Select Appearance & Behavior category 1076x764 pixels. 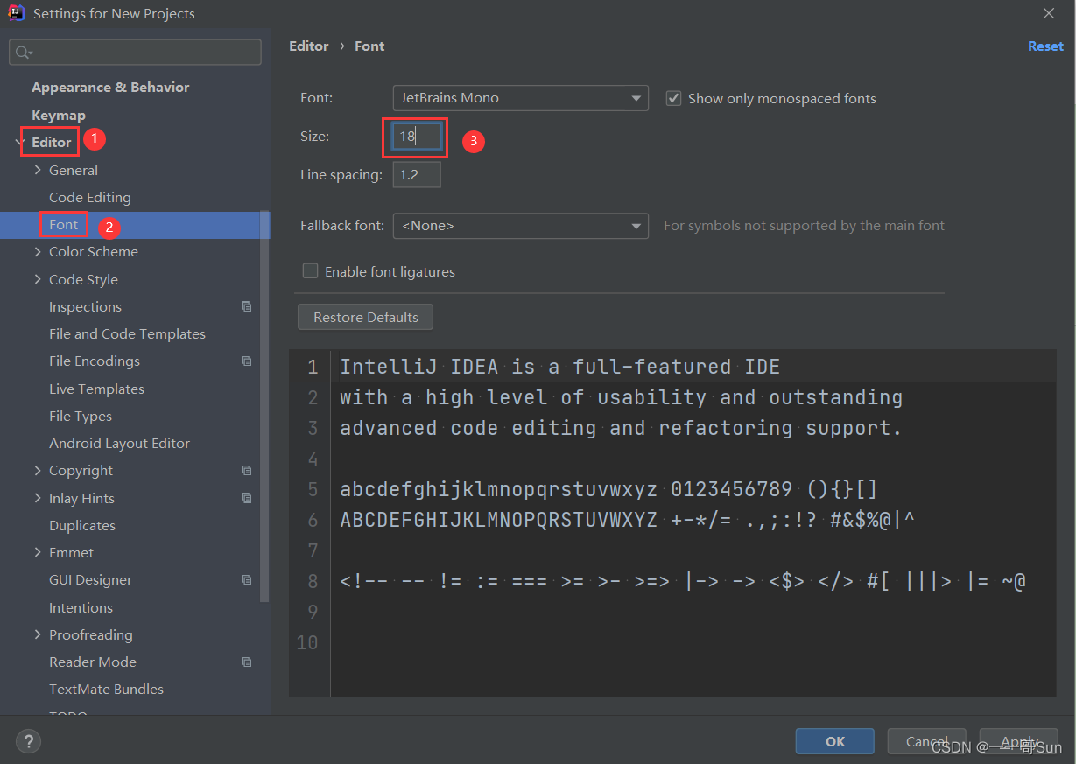[x=110, y=87]
